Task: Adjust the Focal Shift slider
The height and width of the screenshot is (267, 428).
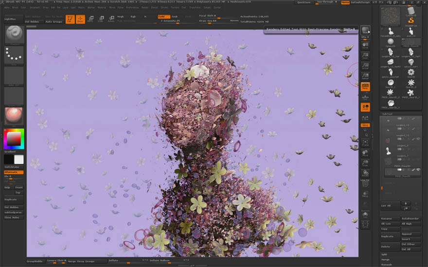Action: pos(218,17)
